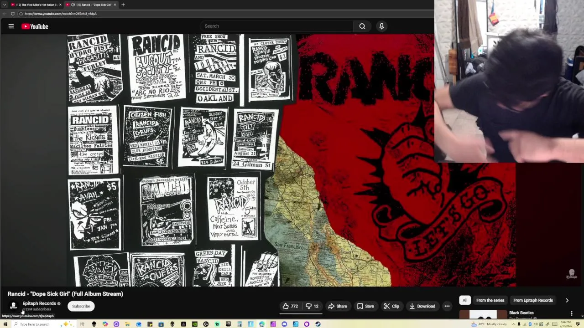Show more filter chips with right arrow
The image size is (584, 328).
pos(567,300)
